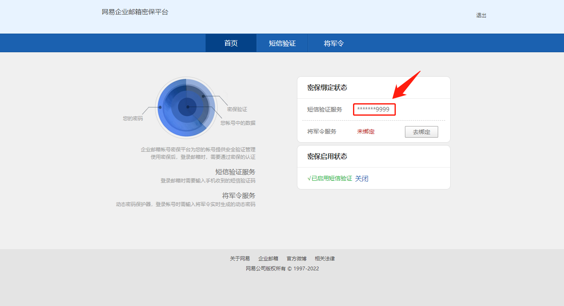Click the 密保绑定状态 heading
The height and width of the screenshot is (306, 564).
[x=327, y=87]
